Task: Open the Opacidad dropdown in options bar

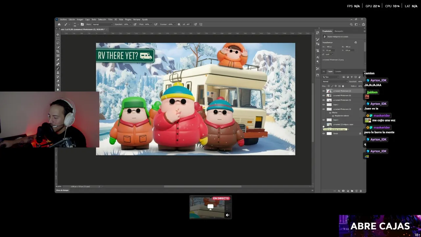Action: [x=131, y=24]
